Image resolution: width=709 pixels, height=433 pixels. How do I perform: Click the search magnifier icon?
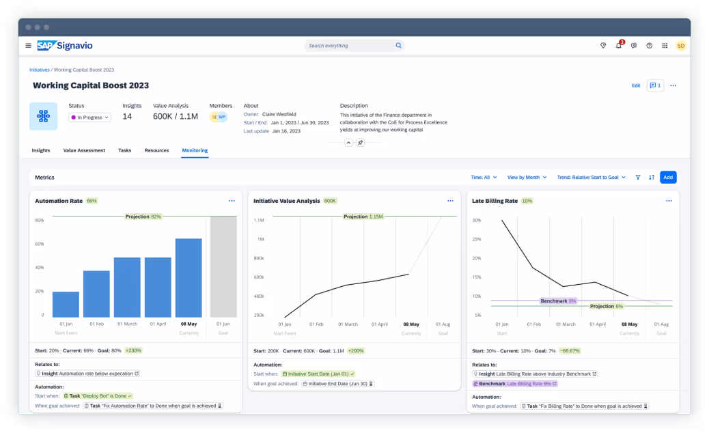(x=398, y=46)
